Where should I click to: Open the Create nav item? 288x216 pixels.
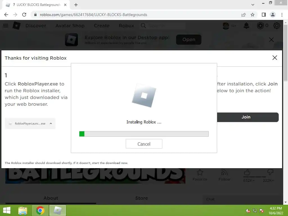point(102,26)
